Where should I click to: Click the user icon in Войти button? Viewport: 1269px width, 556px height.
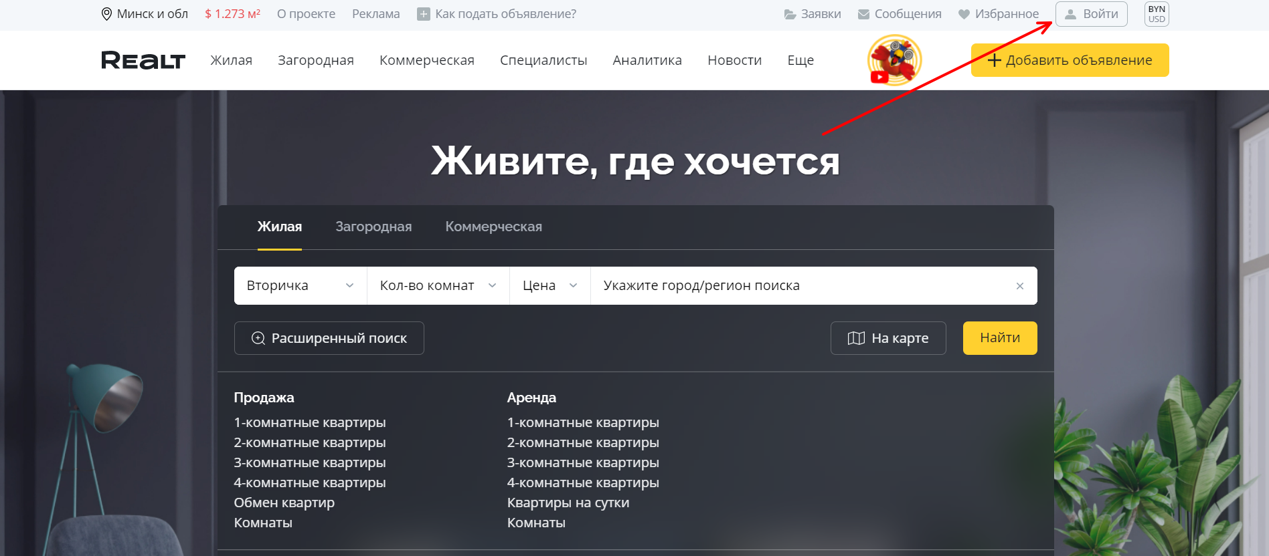click(x=1071, y=14)
